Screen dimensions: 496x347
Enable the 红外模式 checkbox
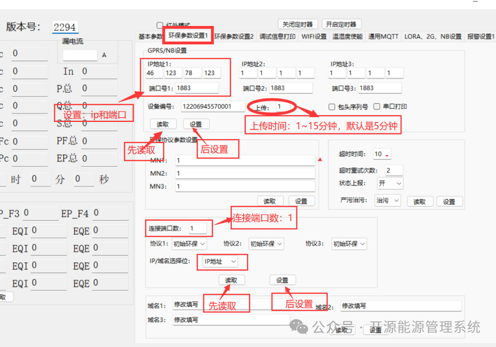[x=160, y=26]
